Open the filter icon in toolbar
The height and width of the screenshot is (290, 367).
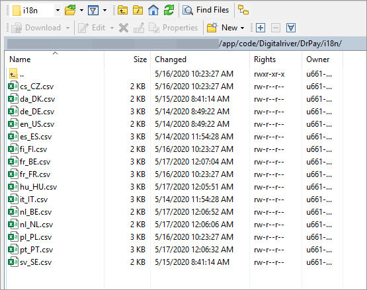[x=93, y=11]
